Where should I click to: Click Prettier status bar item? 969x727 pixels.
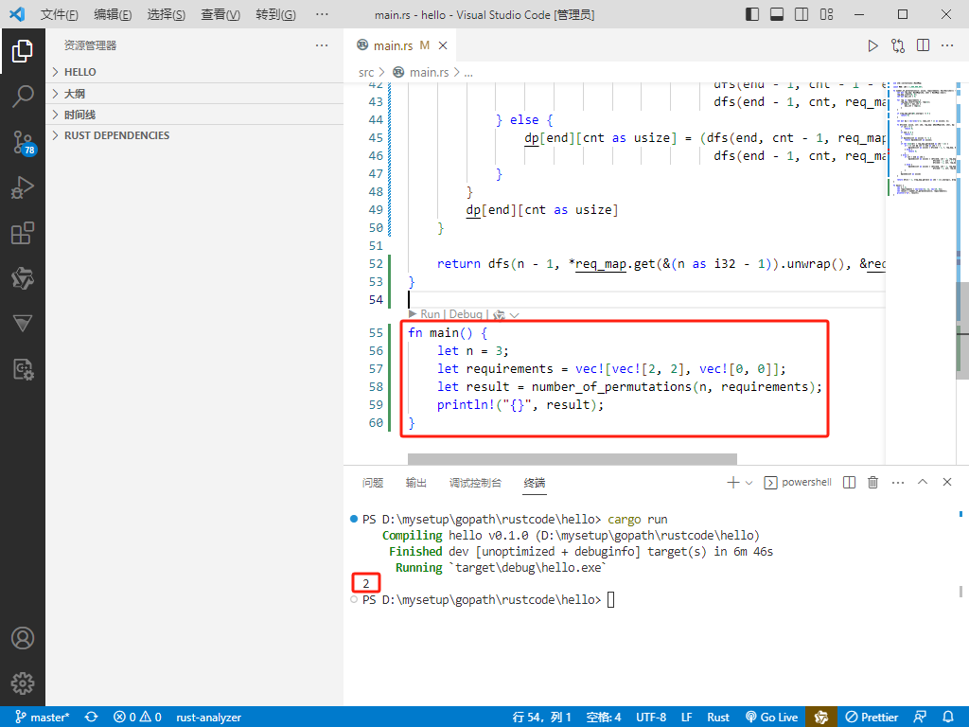[x=872, y=717]
